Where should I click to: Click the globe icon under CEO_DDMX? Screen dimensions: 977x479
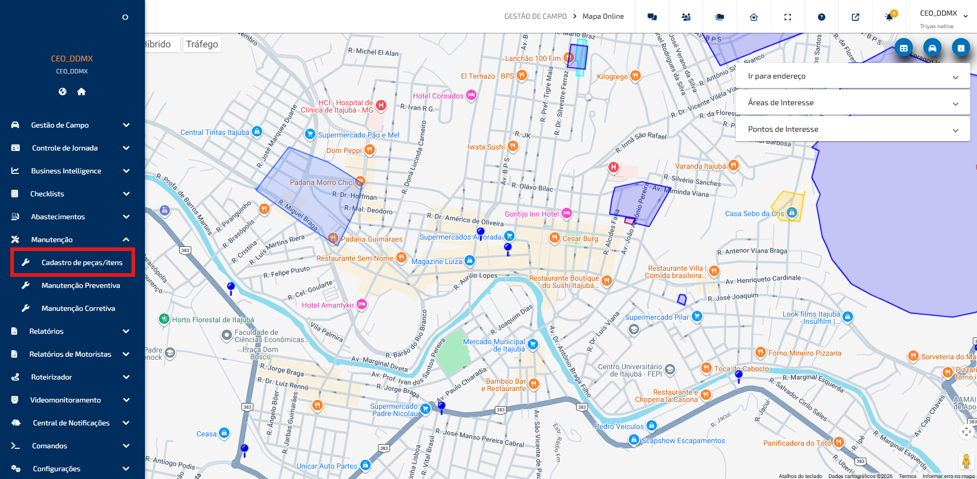[x=63, y=92]
